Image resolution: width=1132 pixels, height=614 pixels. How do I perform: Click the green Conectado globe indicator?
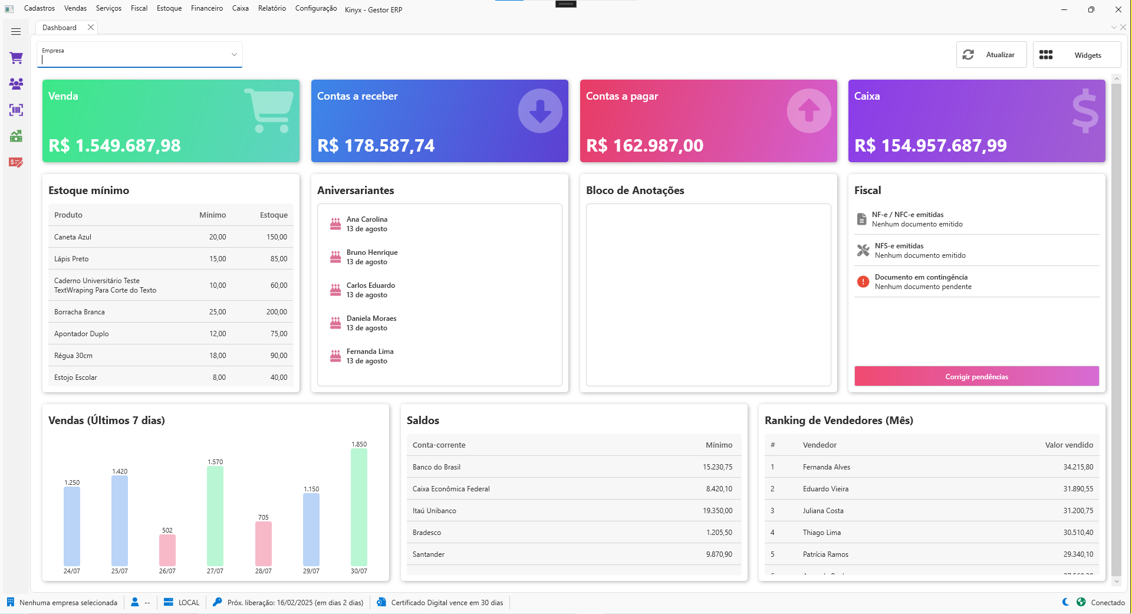tap(1082, 602)
